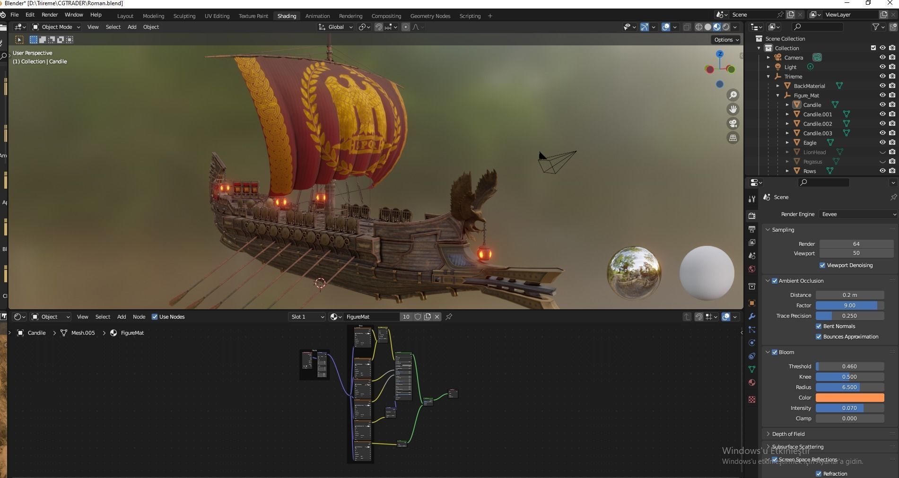Viewport: 899px width, 478px height.
Task: Switch to the Compositing workspace tab
Action: coord(386,16)
